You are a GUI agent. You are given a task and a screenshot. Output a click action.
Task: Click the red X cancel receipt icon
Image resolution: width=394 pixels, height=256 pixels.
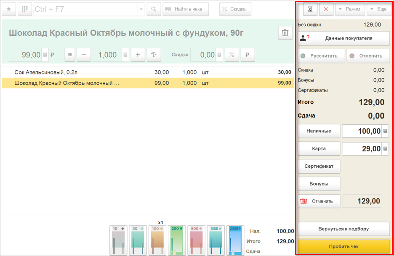[x=326, y=9]
